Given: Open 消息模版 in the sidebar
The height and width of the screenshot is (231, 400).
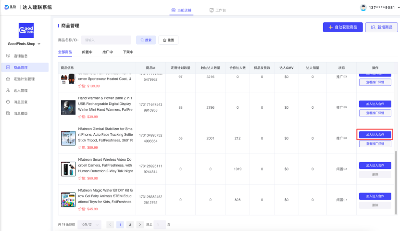Looking at the screenshot, I should pos(20,114).
